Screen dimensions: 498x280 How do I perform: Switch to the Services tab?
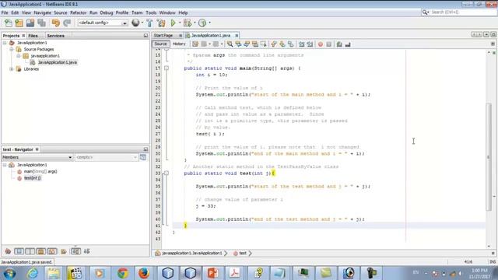coord(55,36)
